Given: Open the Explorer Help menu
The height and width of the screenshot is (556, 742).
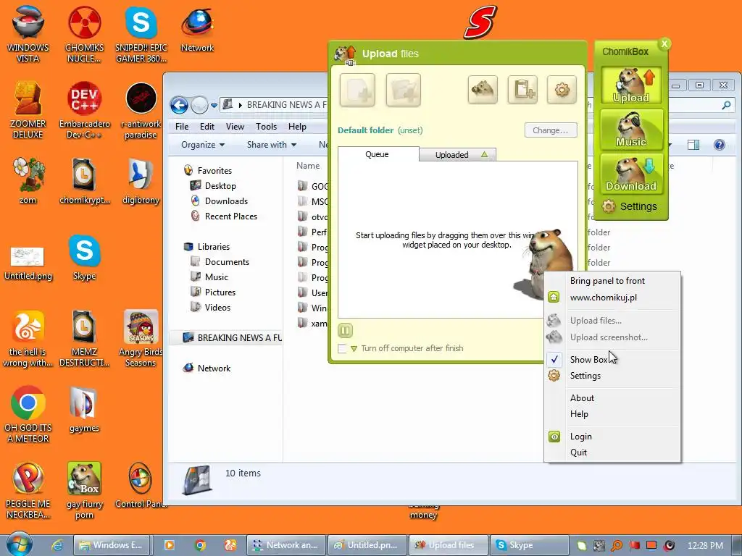Looking at the screenshot, I should [297, 127].
